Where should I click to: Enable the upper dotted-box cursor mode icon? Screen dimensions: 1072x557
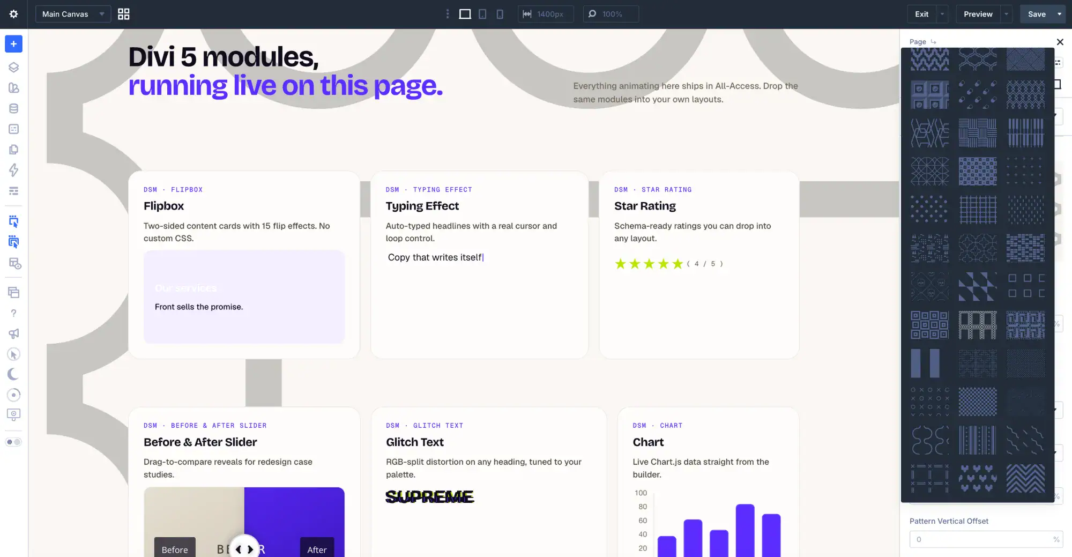[14, 221]
